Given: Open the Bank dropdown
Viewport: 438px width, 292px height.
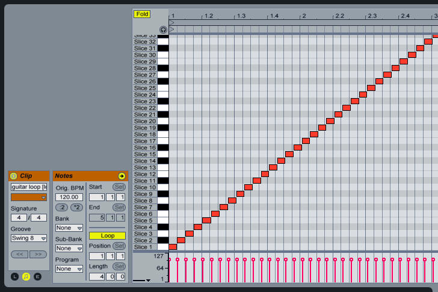Looking at the screenshot, I should [69, 228].
